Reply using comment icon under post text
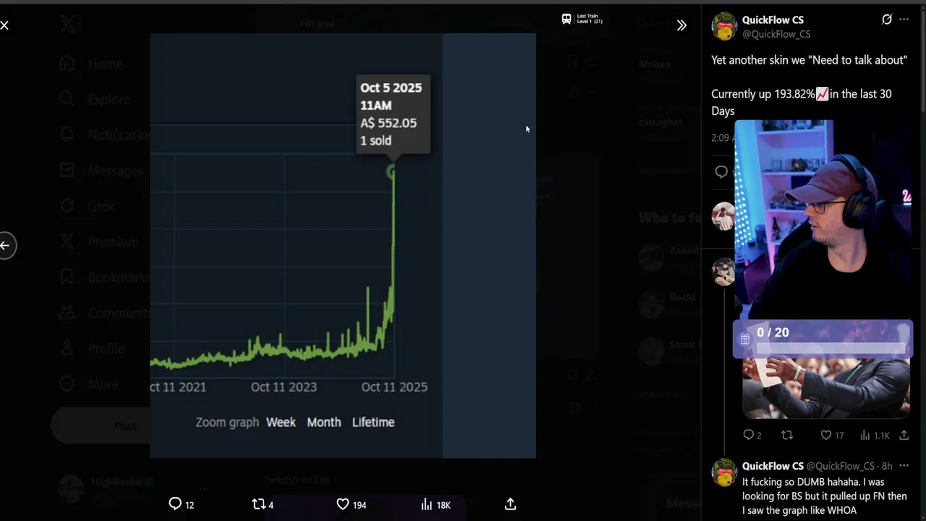 pyautogui.click(x=721, y=171)
